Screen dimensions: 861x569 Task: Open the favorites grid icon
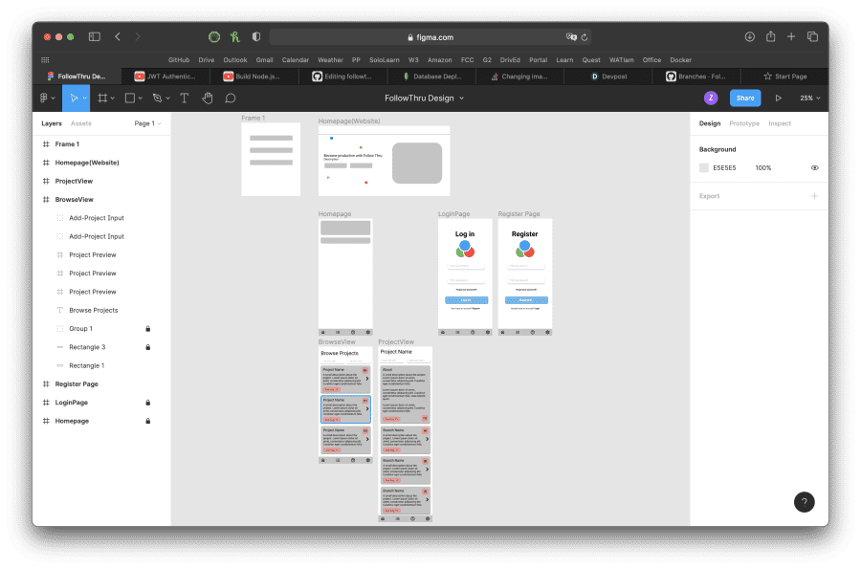tap(45, 60)
